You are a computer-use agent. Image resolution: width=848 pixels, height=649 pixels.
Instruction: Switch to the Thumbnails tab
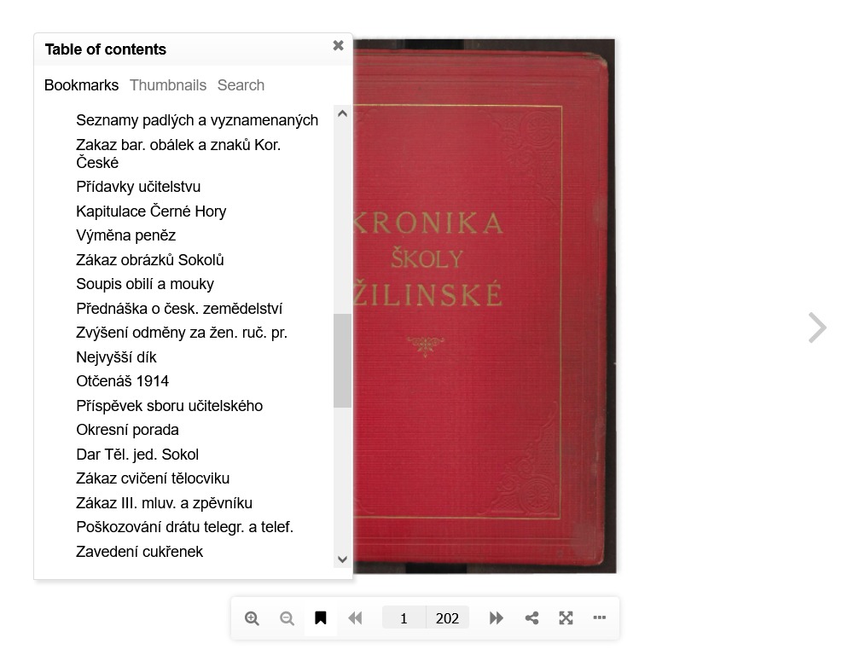pos(168,85)
